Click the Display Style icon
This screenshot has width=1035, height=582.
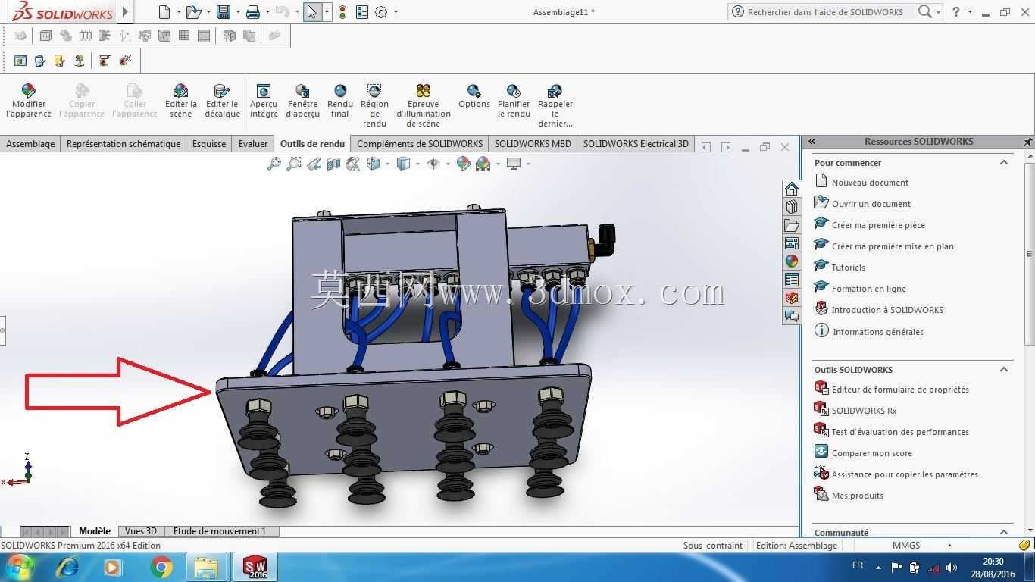pos(404,164)
